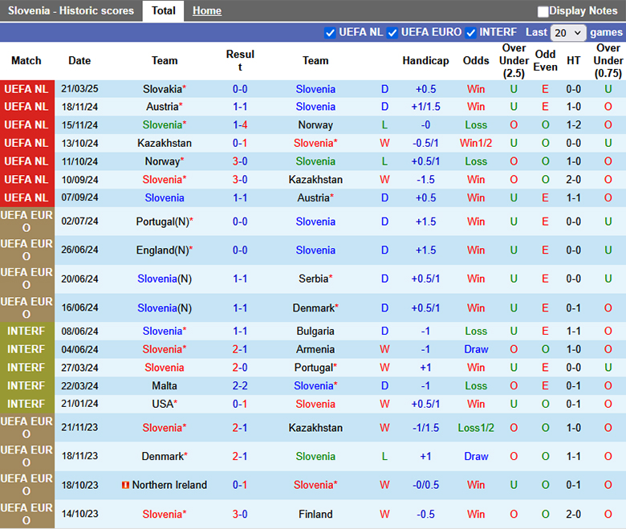The width and height of the screenshot is (626, 529).
Task: Click the 3-0 result against Finland
Action: pyautogui.click(x=240, y=515)
